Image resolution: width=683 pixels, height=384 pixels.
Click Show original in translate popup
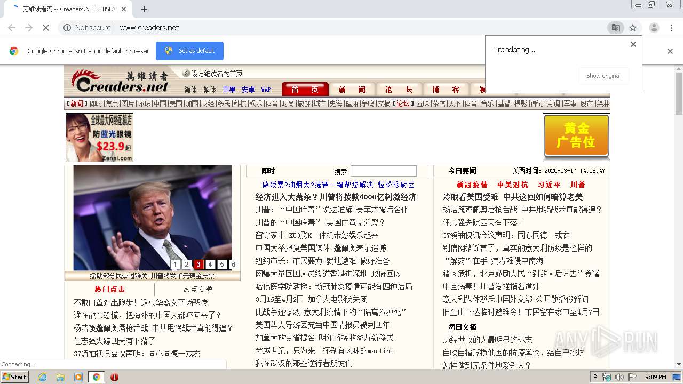click(603, 76)
